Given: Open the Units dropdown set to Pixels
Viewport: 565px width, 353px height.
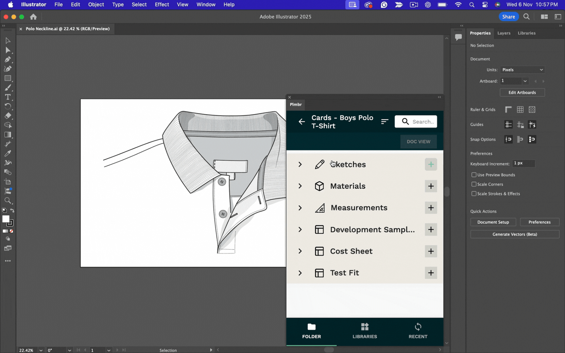Looking at the screenshot, I should click(522, 70).
